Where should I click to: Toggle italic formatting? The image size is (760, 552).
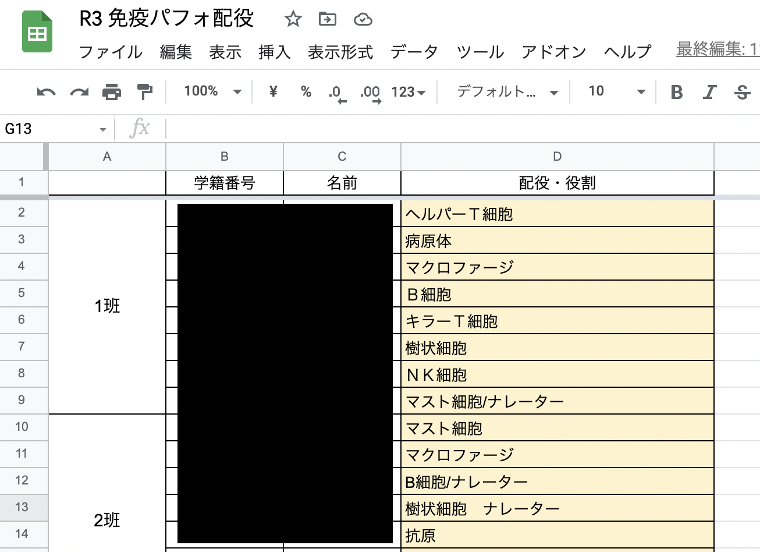pos(709,92)
